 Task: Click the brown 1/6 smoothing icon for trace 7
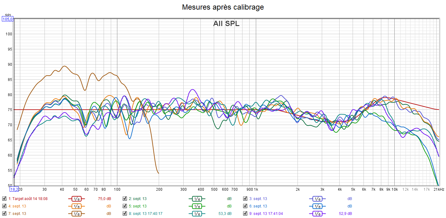(x=76, y=214)
